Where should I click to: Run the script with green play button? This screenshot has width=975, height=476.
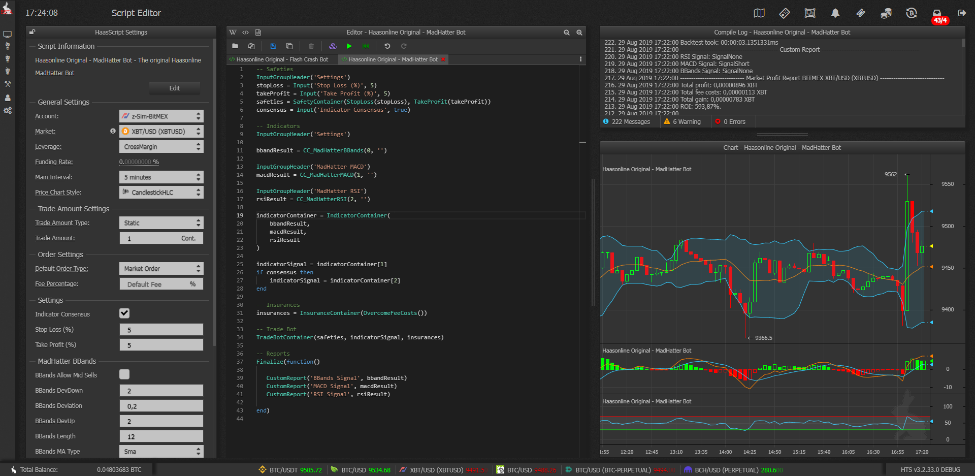point(349,46)
